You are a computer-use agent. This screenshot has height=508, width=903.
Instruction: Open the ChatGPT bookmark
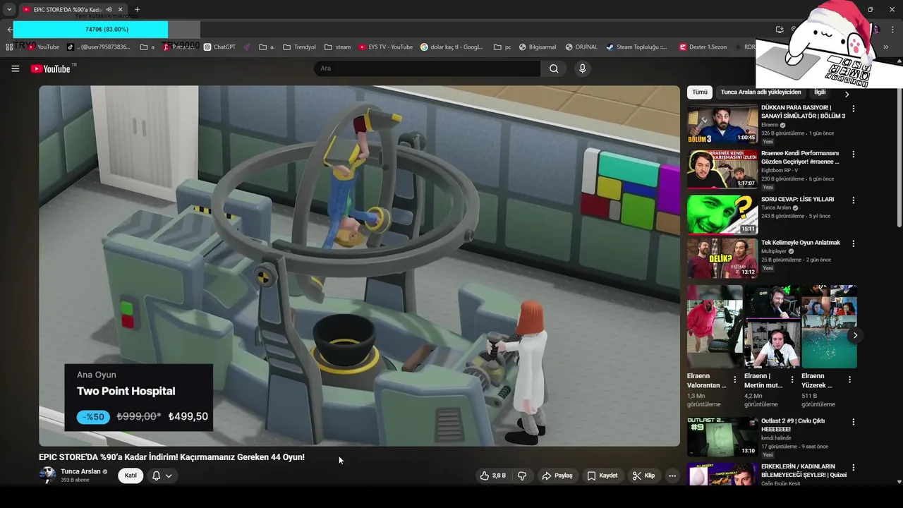[219, 47]
